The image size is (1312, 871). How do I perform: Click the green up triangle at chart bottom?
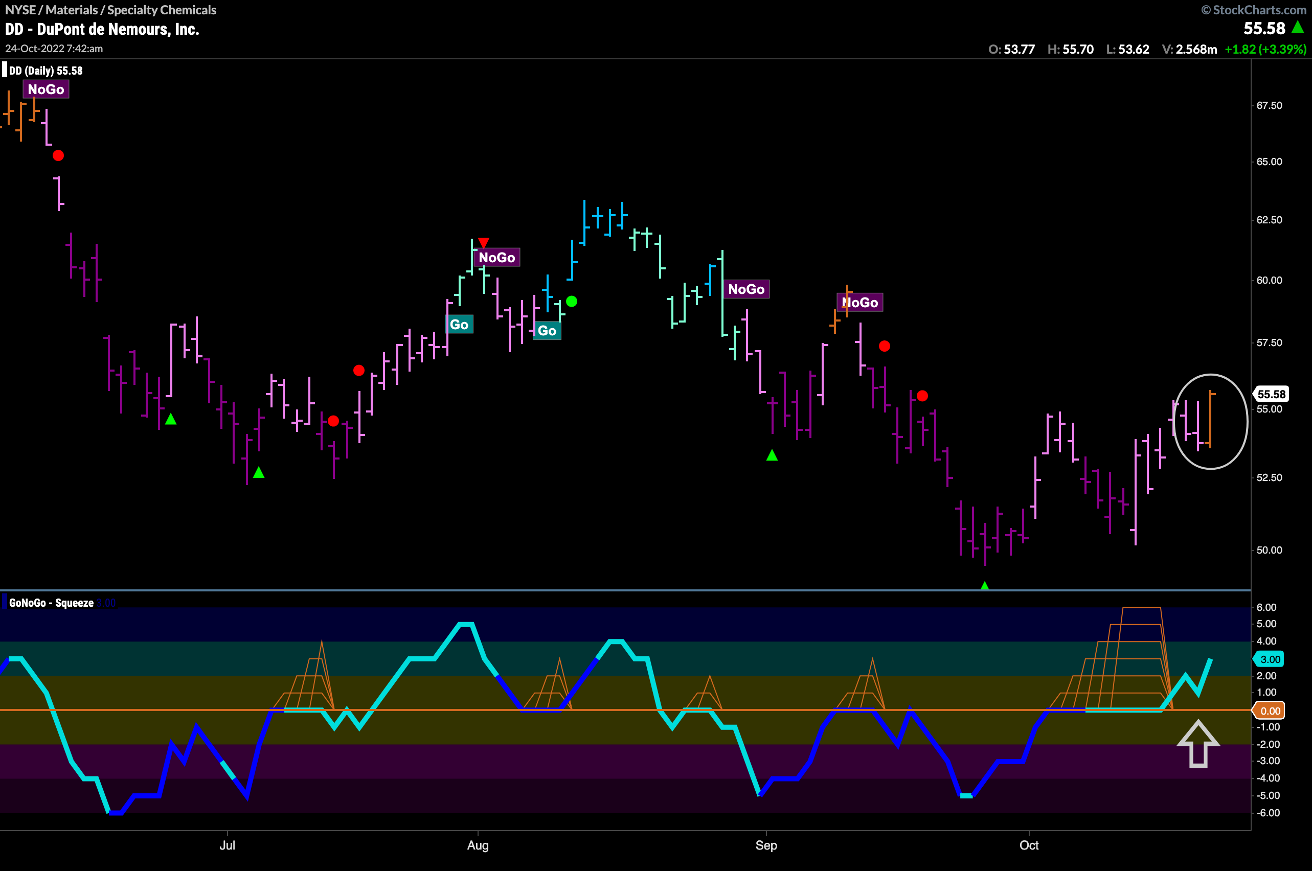coord(985,585)
